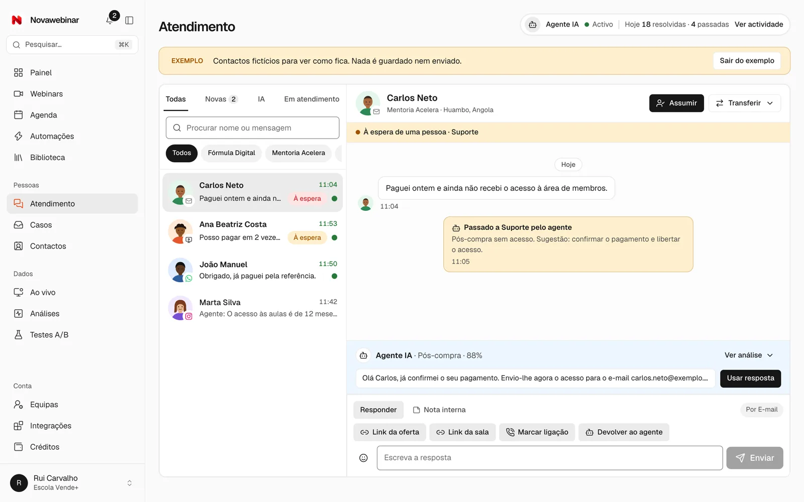Switch to Nota interna
804x502 pixels.
click(439, 410)
